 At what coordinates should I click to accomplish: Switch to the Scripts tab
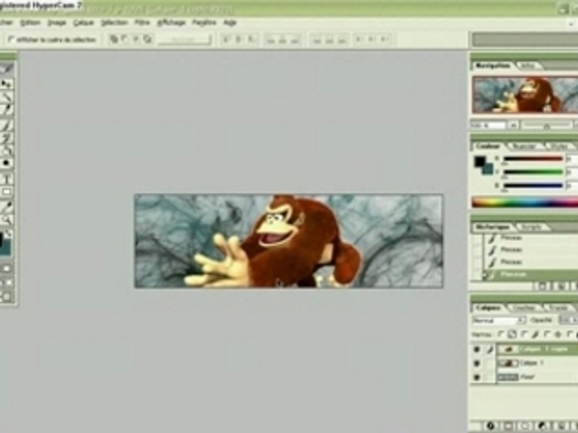[x=532, y=227]
